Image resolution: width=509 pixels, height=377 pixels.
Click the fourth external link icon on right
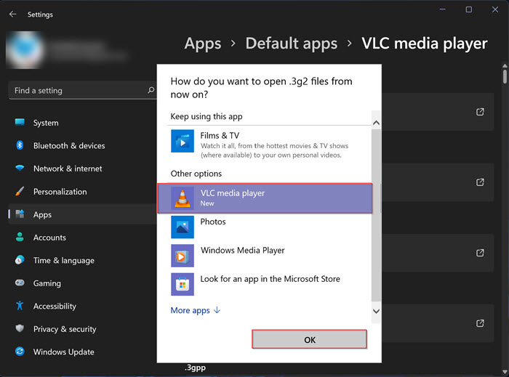pyautogui.click(x=480, y=323)
